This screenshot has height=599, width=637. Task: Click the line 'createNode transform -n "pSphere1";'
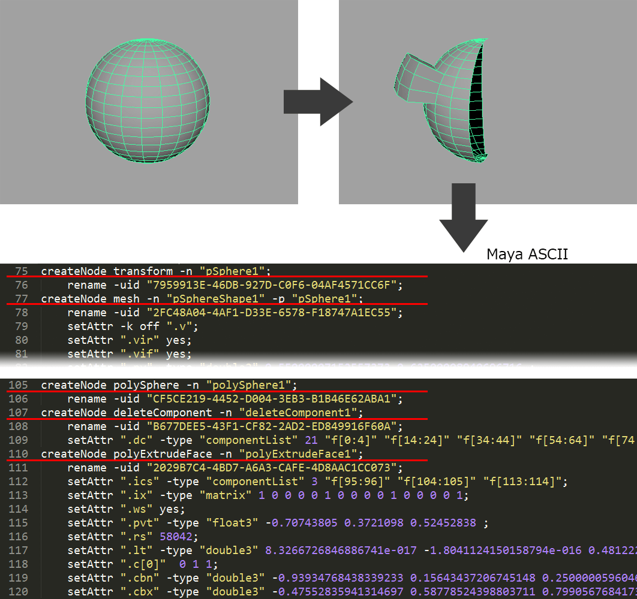(x=156, y=271)
